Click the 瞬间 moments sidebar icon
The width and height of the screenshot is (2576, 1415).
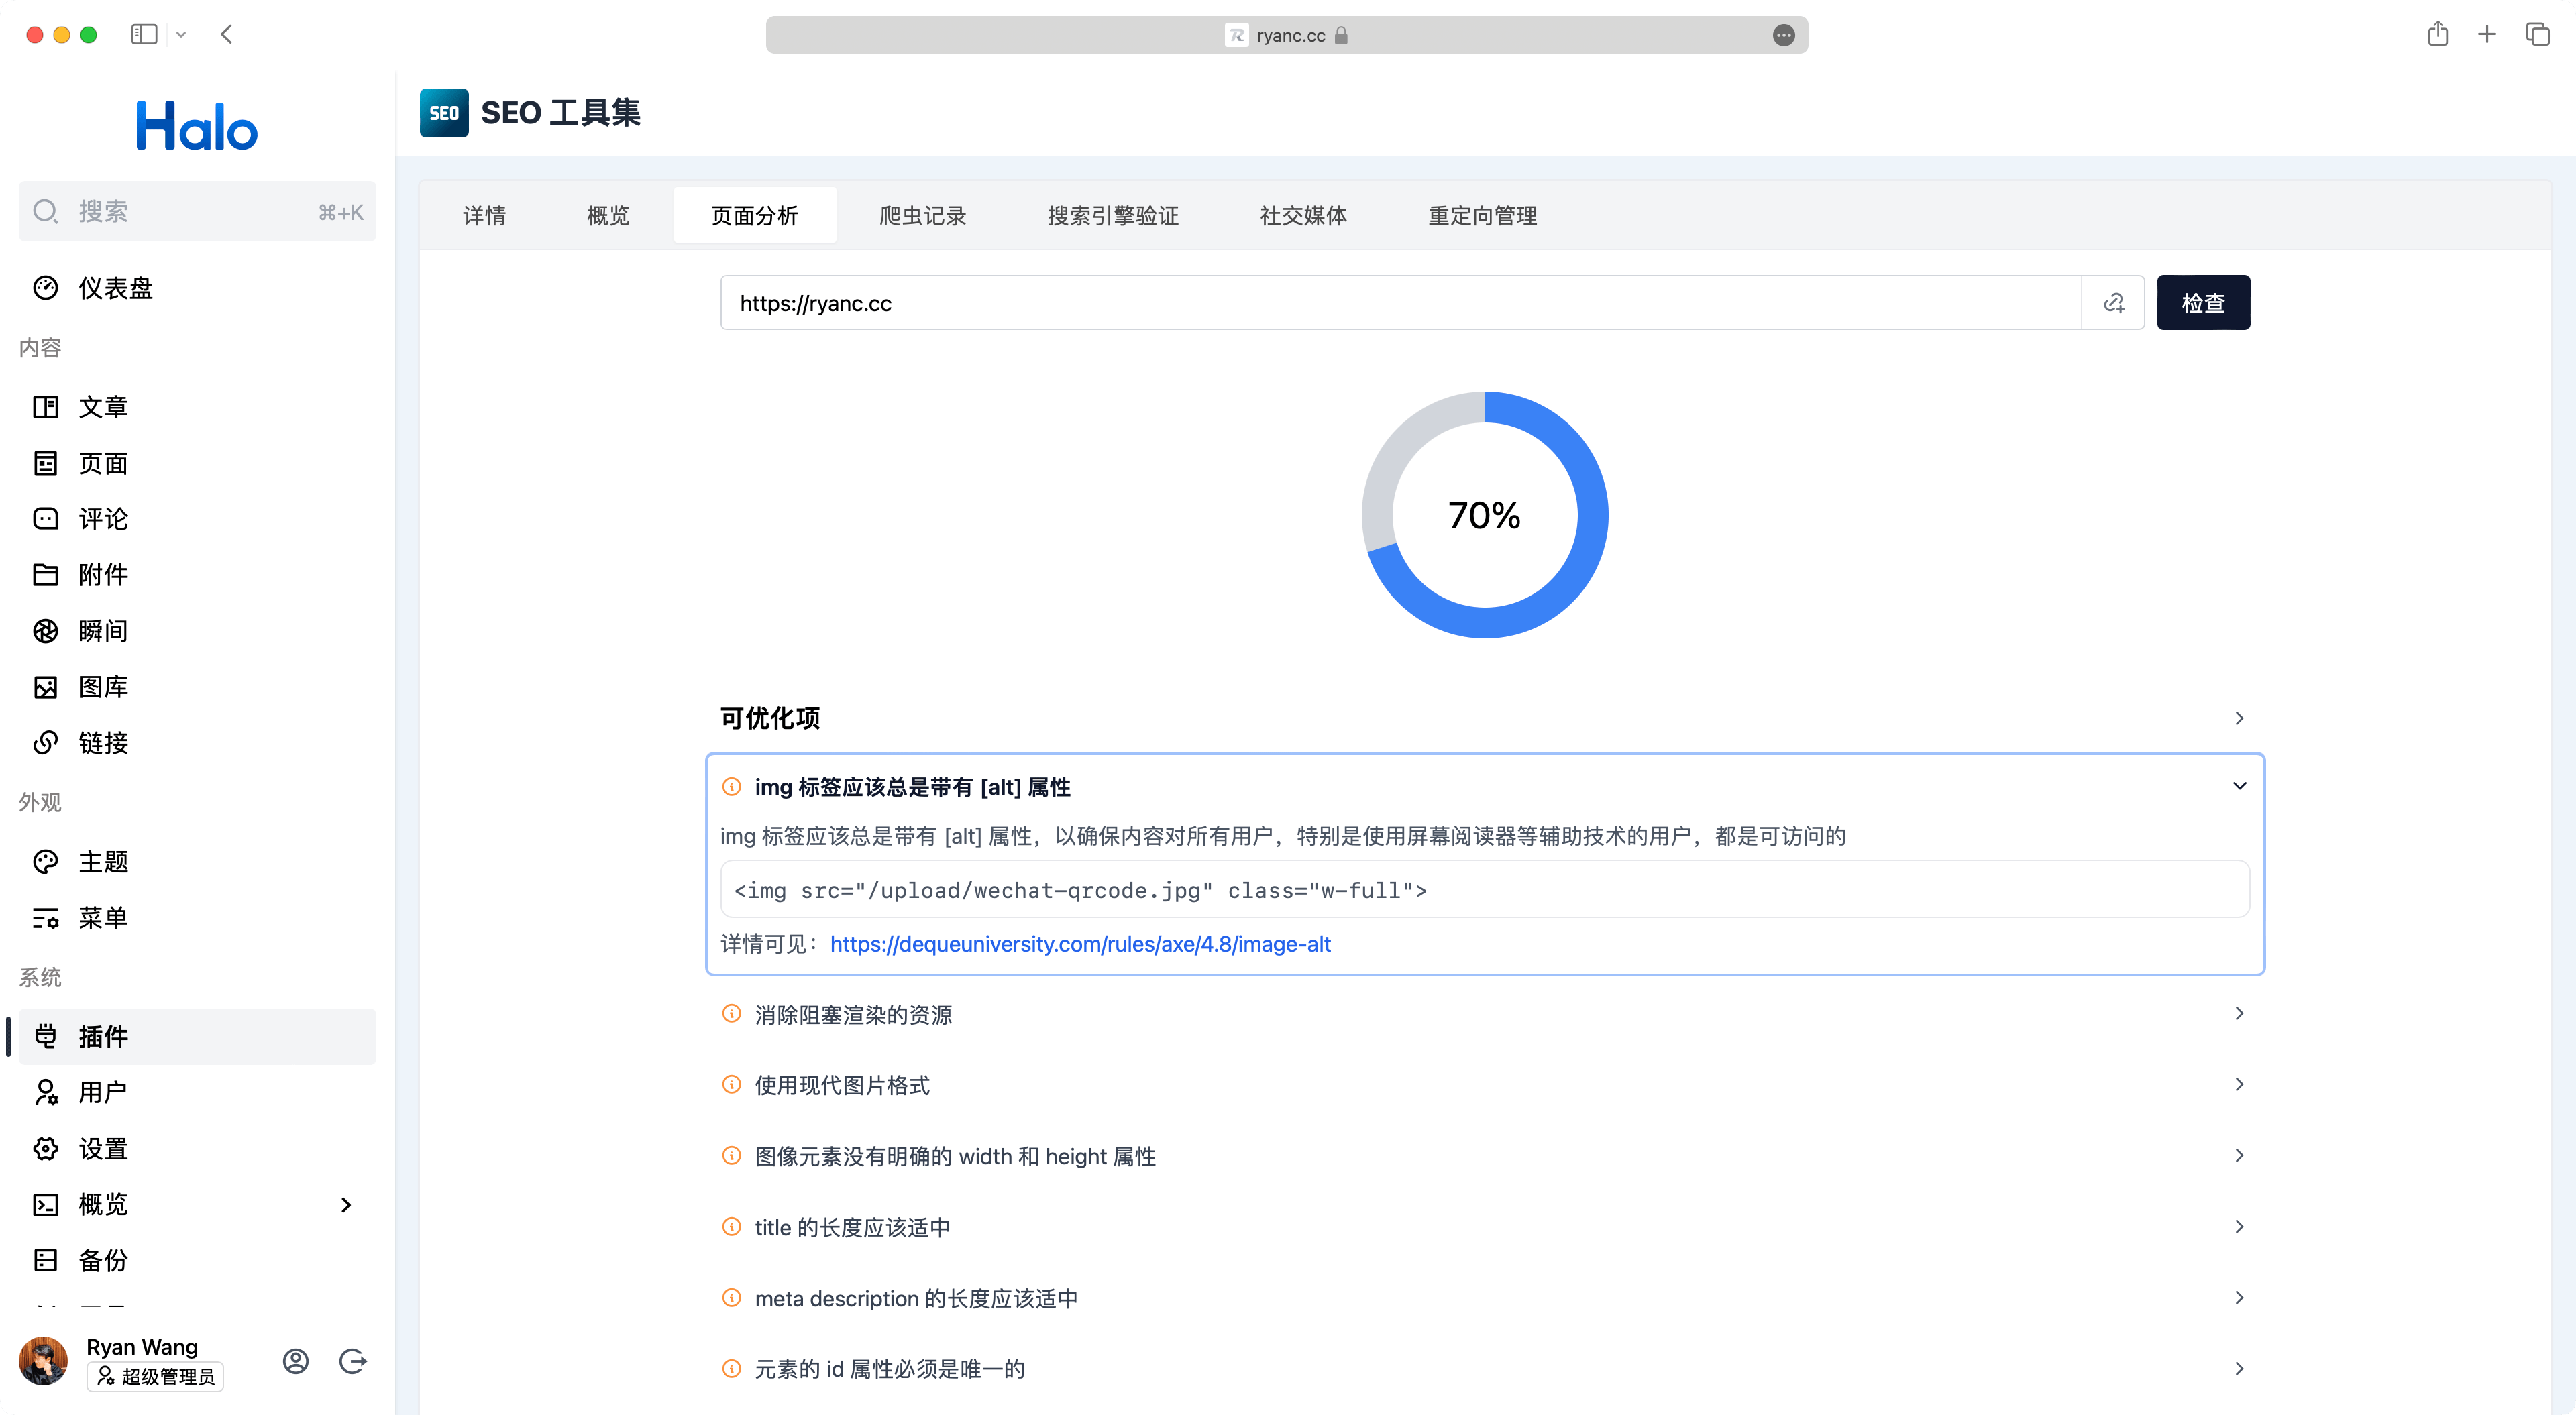46,631
